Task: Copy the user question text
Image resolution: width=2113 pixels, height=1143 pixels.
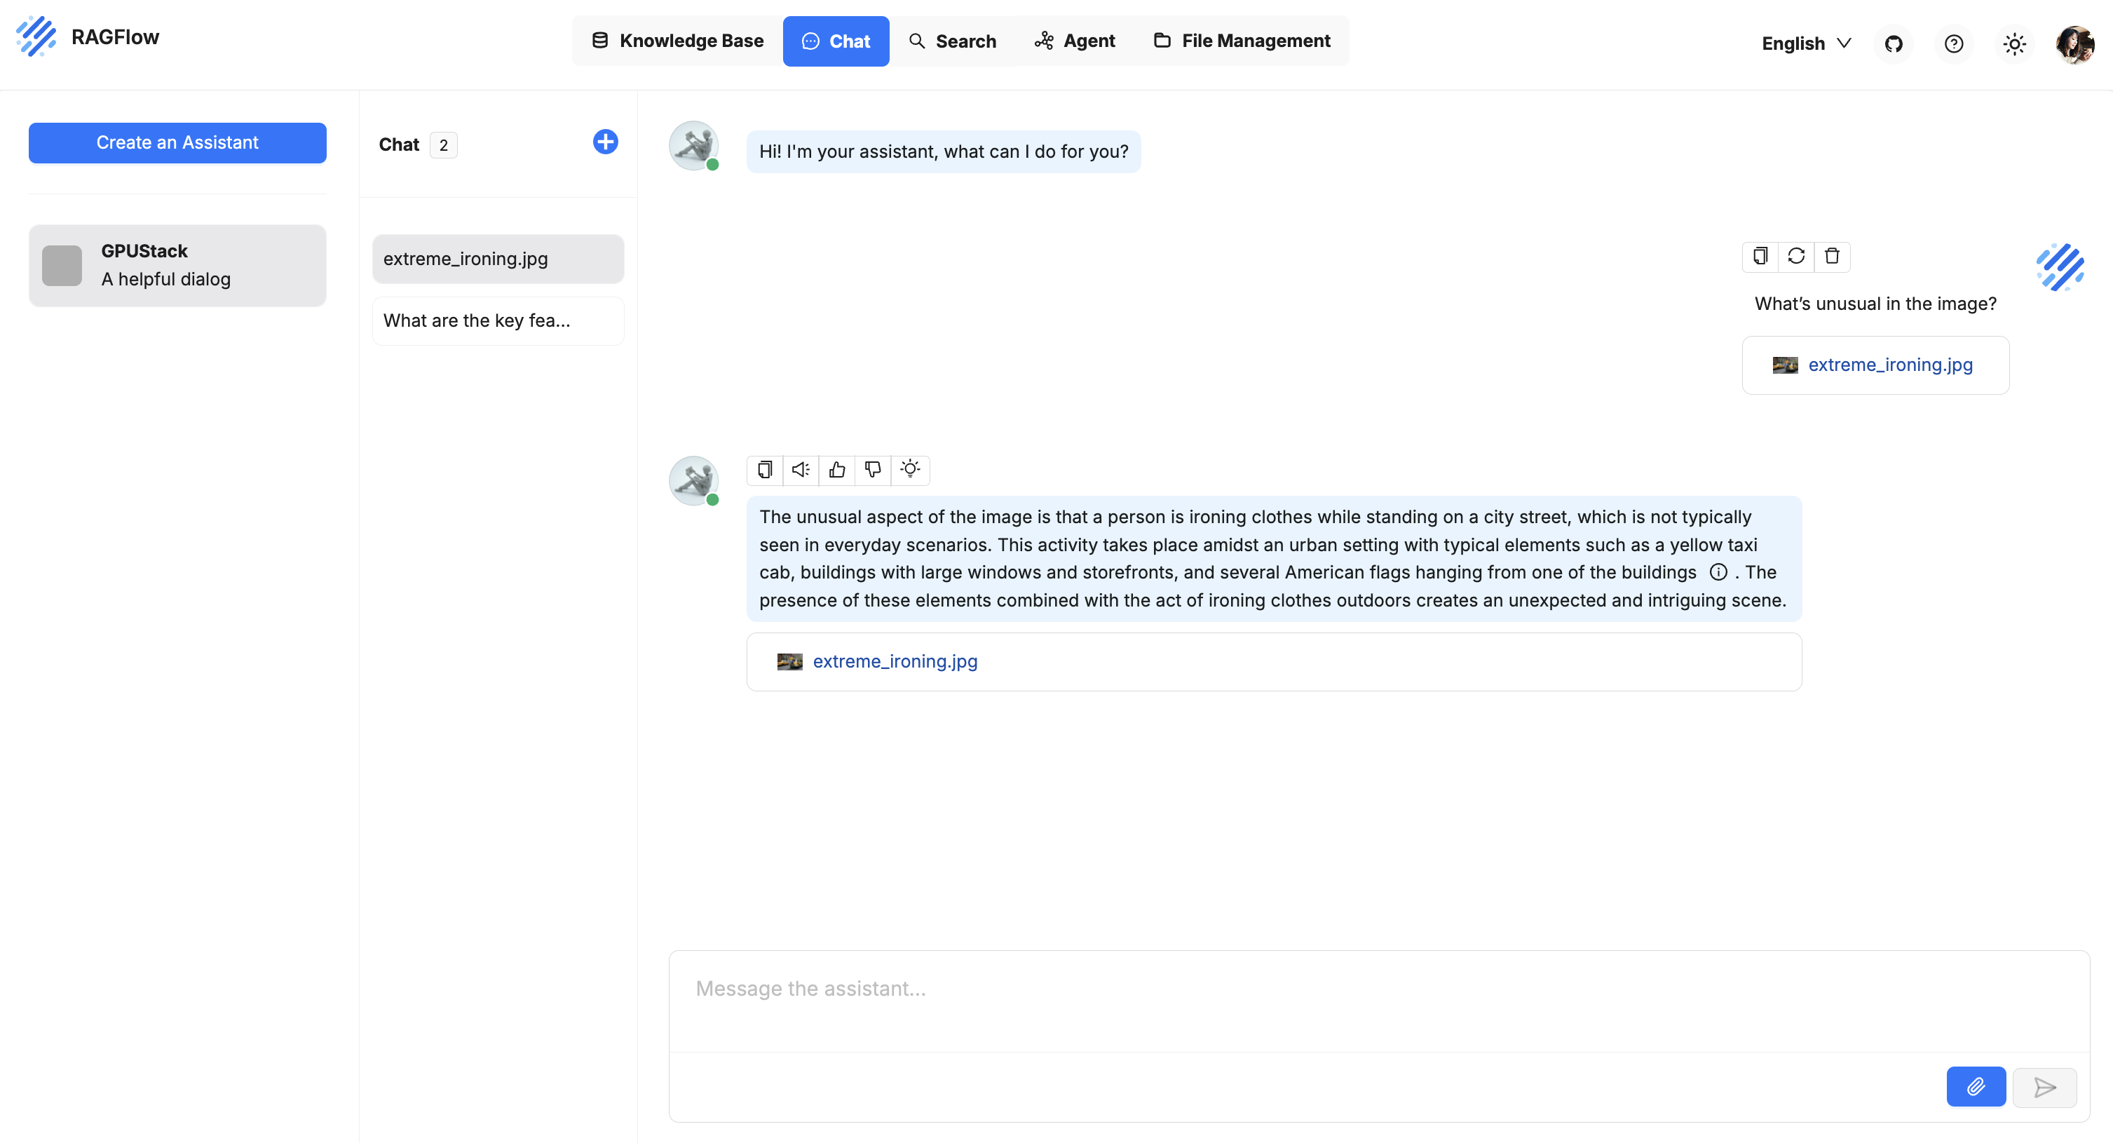Action: tap(1760, 256)
